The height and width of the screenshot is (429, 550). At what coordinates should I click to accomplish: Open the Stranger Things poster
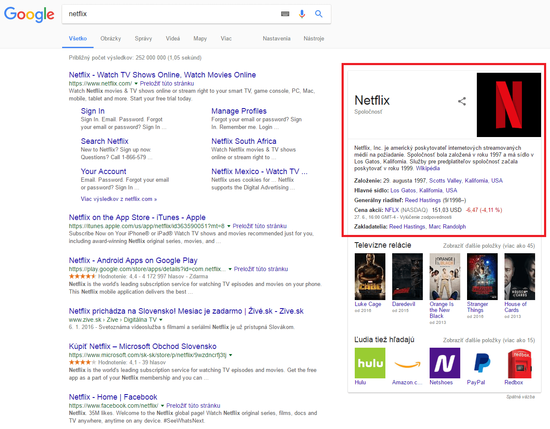482,277
